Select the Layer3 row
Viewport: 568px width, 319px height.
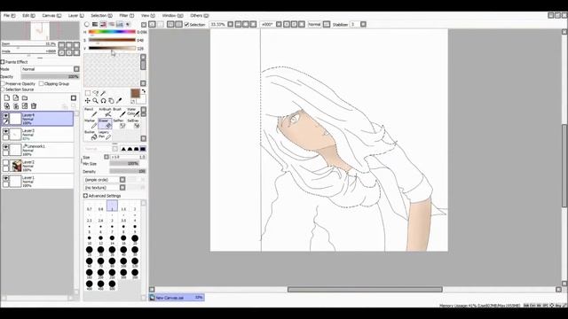pyautogui.click(x=37, y=134)
